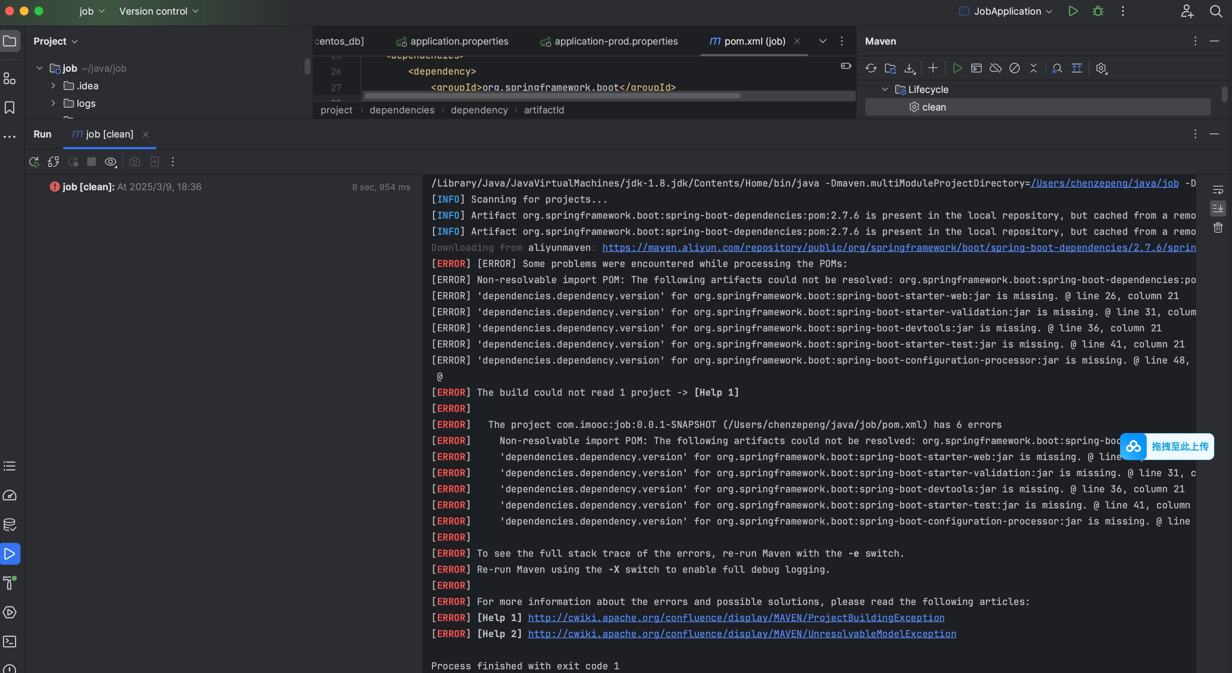Open /Users/chenzepeng/java/job path link
Image resolution: width=1232 pixels, height=673 pixels.
1104,183
